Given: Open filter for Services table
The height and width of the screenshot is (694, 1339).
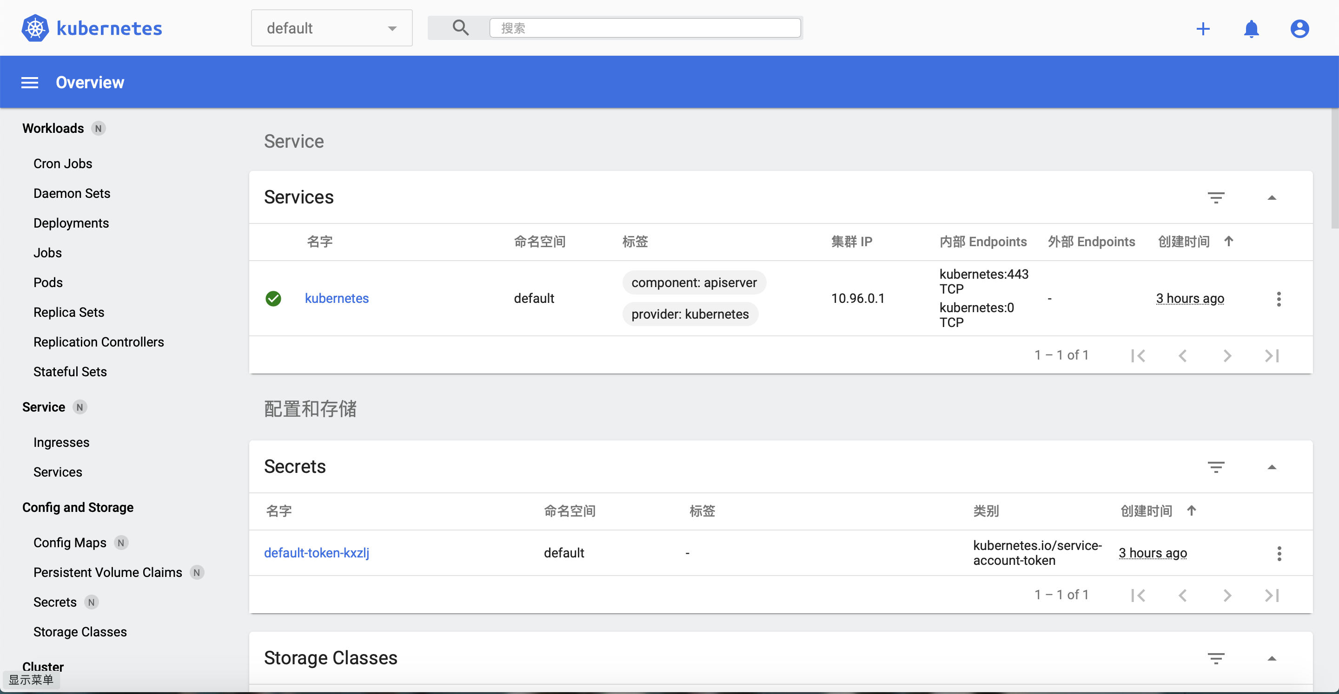Looking at the screenshot, I should coord(1216,197).
